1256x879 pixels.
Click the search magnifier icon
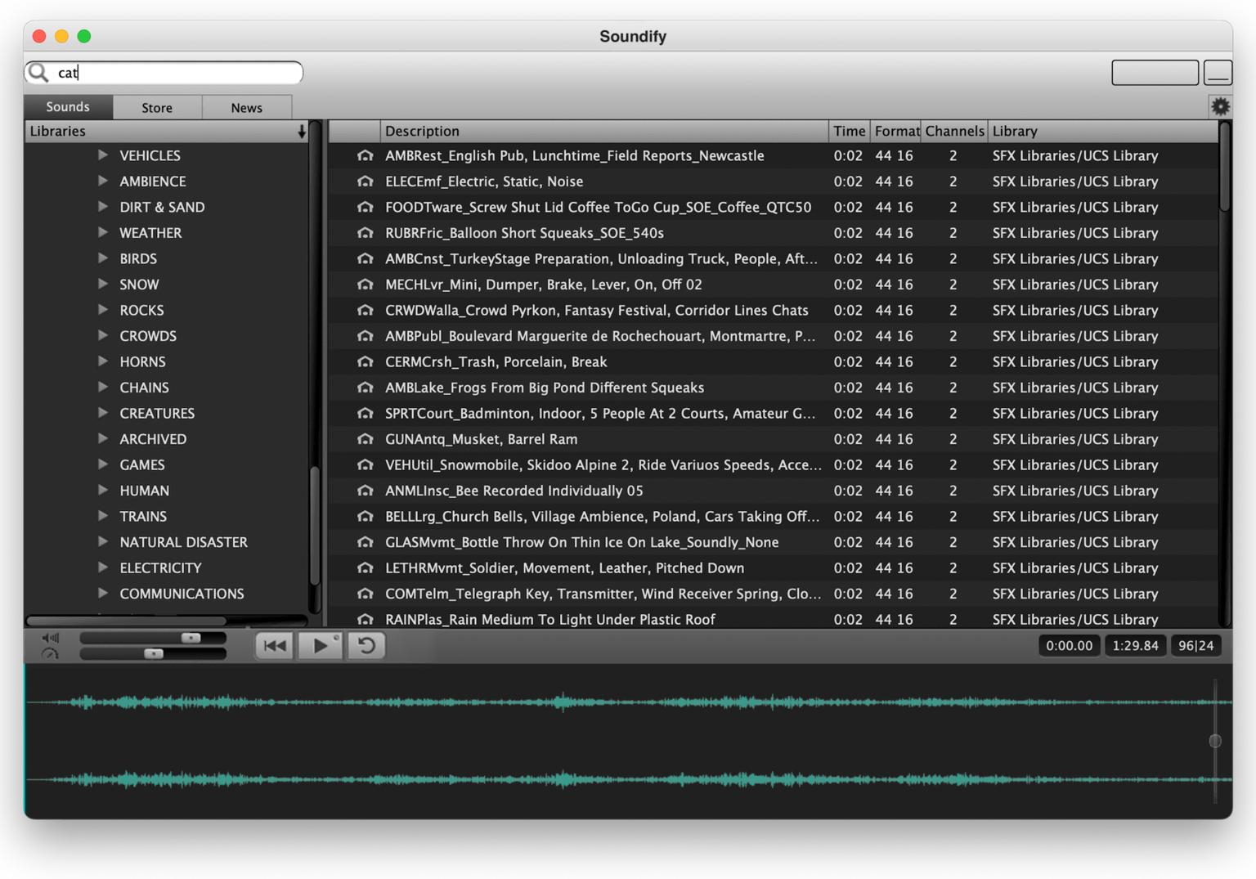coord(38,73)
